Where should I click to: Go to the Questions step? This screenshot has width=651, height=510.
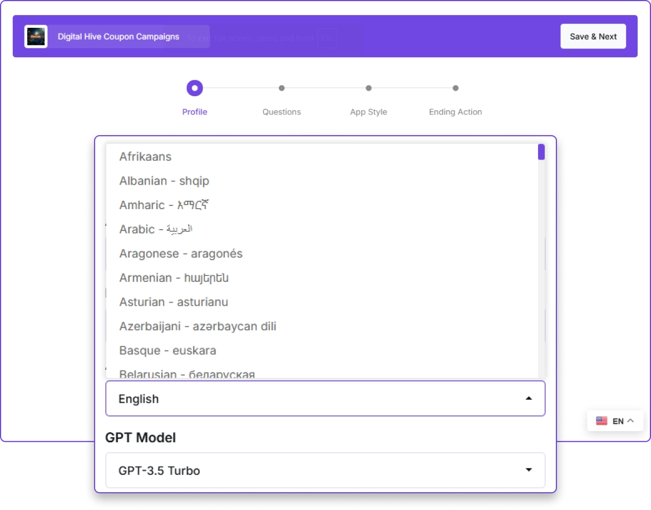coord(282,88)
